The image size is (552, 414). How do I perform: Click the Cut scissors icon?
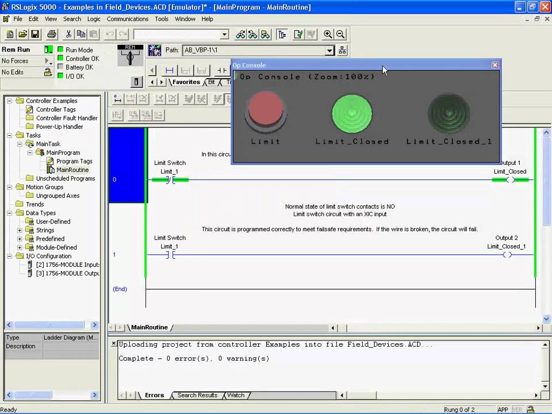[68, 34]
